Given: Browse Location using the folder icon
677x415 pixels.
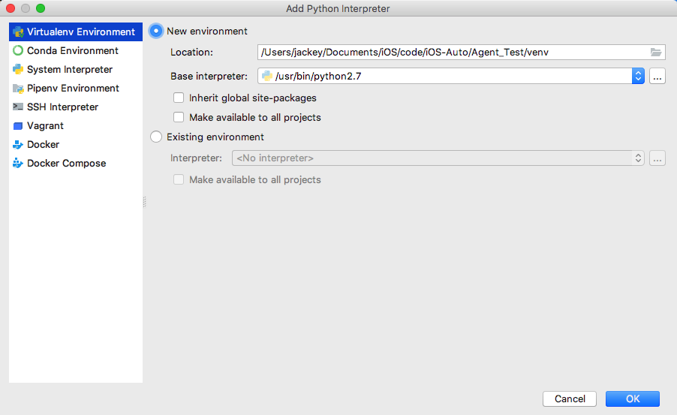Looking at the screenshot, I should (x=656, y=53).
